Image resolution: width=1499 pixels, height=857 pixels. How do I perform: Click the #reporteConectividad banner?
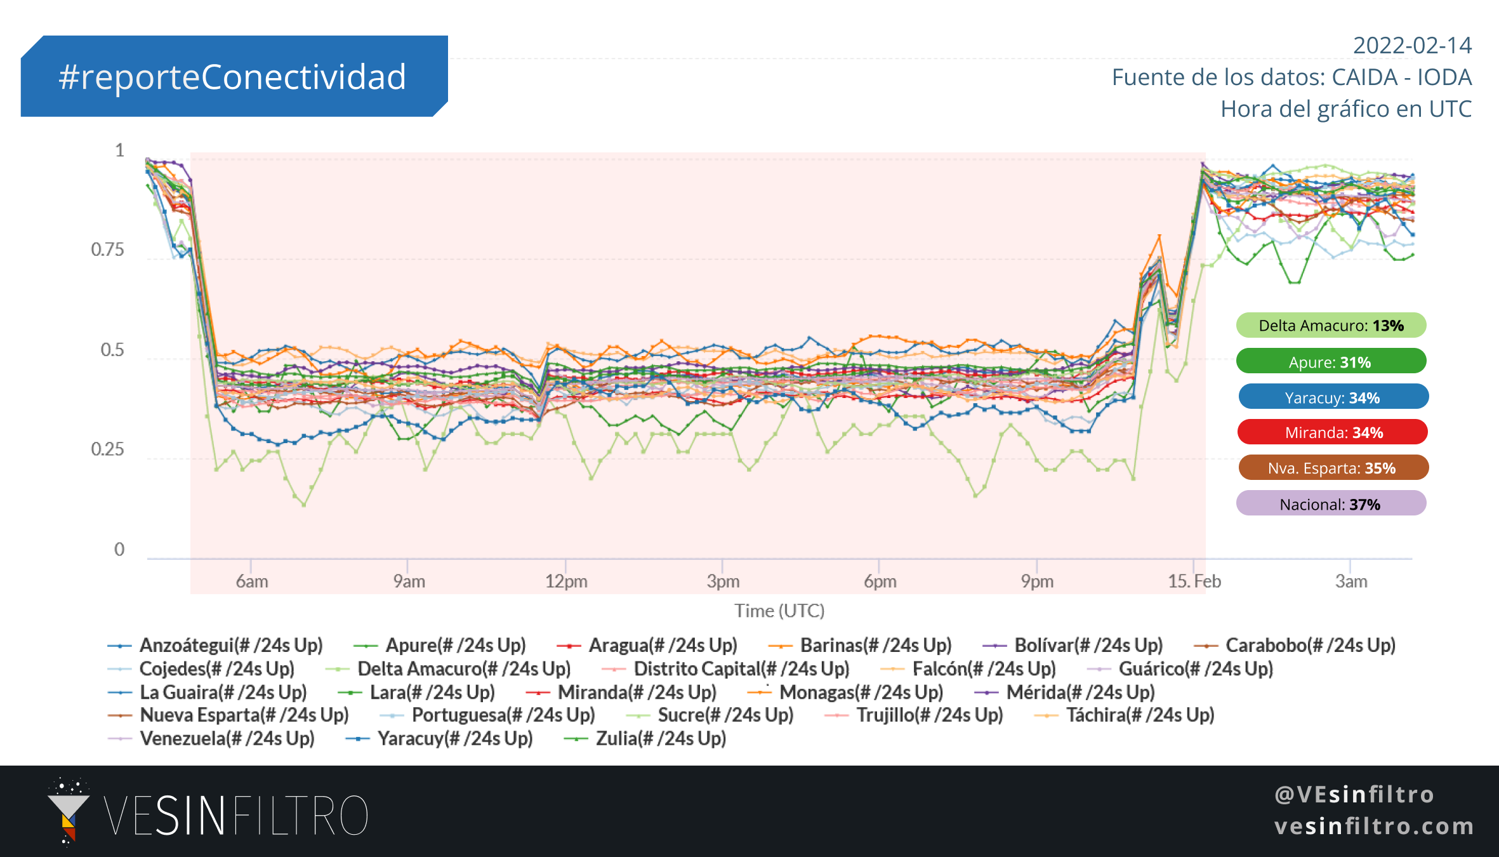coord(234,76)
